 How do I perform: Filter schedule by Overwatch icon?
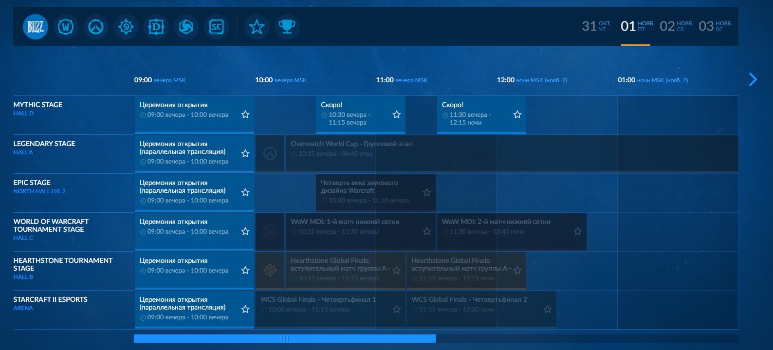96,27
